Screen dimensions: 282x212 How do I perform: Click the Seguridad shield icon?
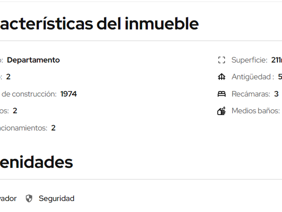click(x=29, y=199)
